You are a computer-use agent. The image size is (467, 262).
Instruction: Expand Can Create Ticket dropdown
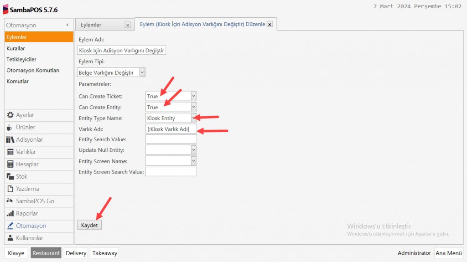tap(193, 96)
